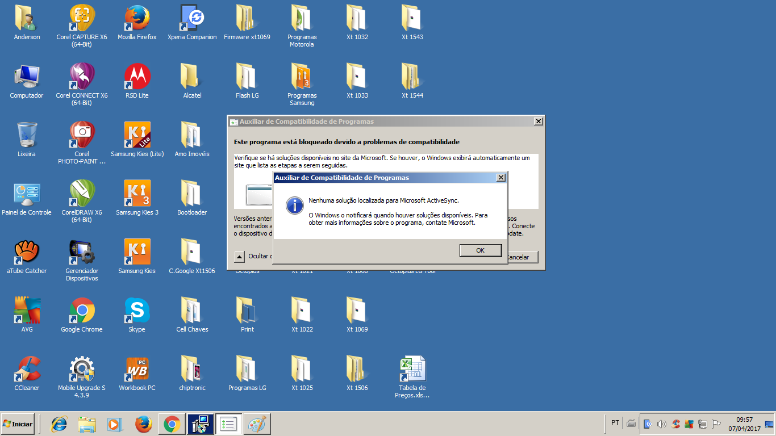Viewport: 776px width, 436px height.
Task: Open the volume control in the tray
Action: click(661, 424)
